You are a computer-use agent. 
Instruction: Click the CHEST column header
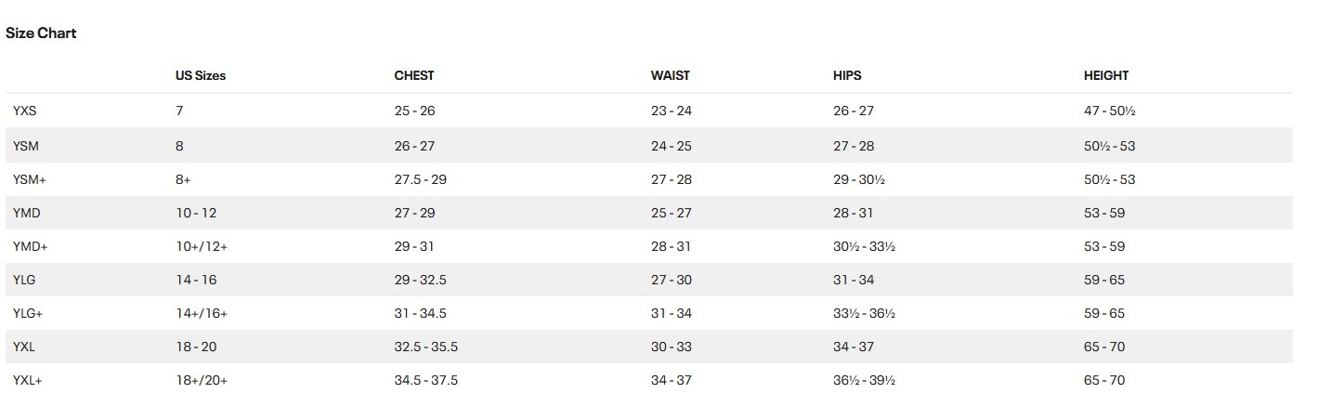(414, 75)
